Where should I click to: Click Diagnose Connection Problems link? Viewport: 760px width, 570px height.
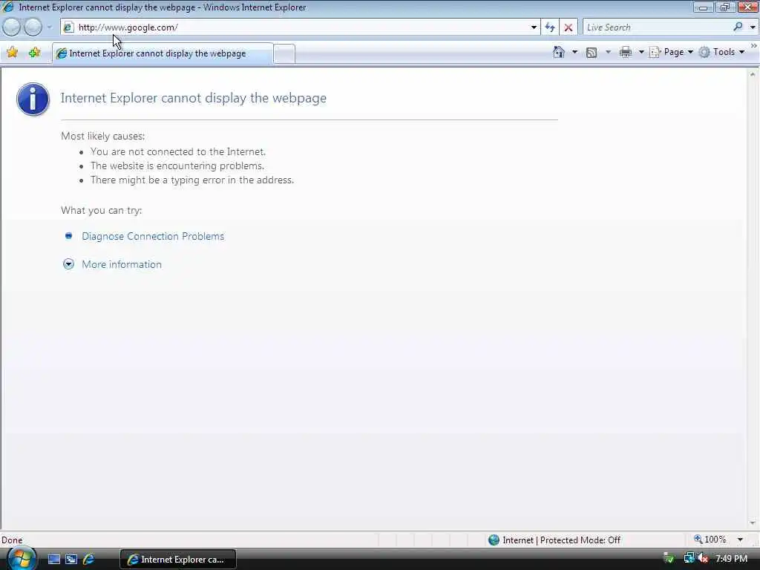tap(153, 236)
